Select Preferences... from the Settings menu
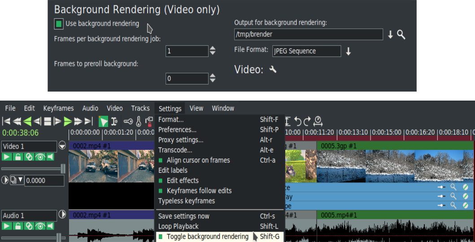Screen dimensions: 475x242 click(177, 130)
